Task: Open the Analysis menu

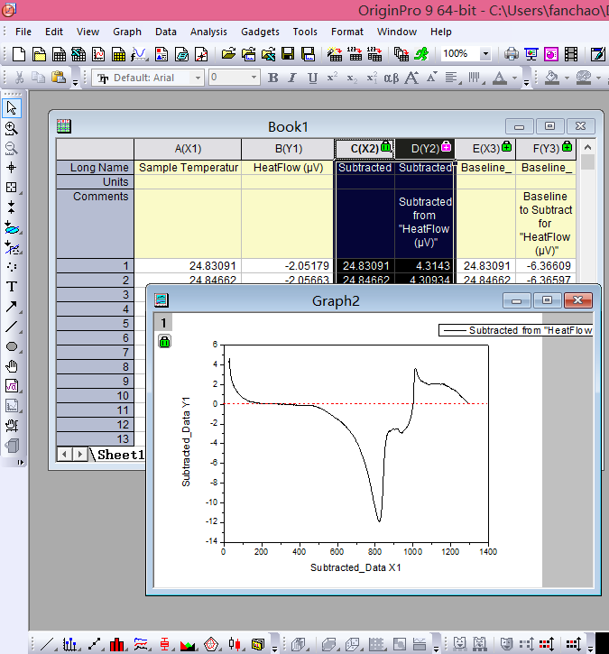Action: 208,32
